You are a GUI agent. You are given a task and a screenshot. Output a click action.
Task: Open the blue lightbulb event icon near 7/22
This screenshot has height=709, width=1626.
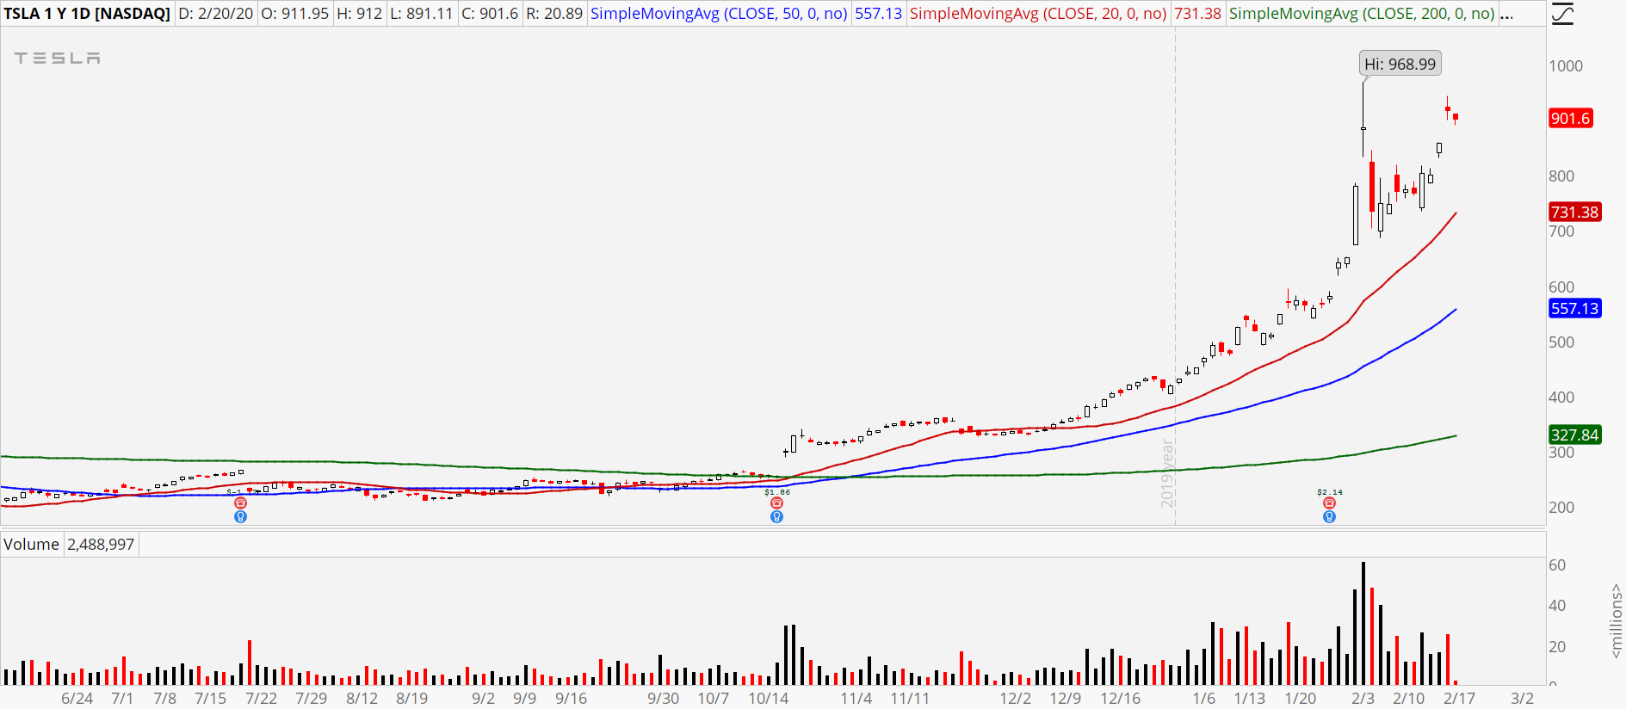pos(240,517)
